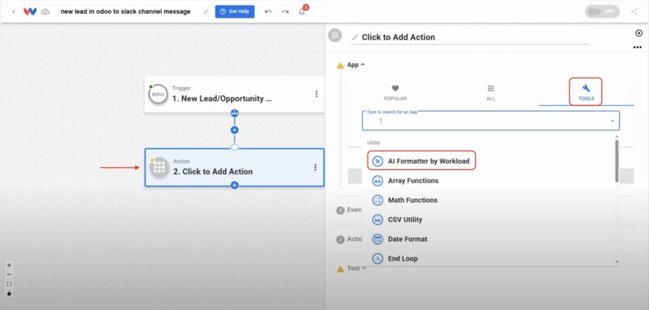Image resolution: width=649 pixels, height=310 pixels.
Task: Click the dropdown list scrollbar thumb
Action: coord(617,161)
